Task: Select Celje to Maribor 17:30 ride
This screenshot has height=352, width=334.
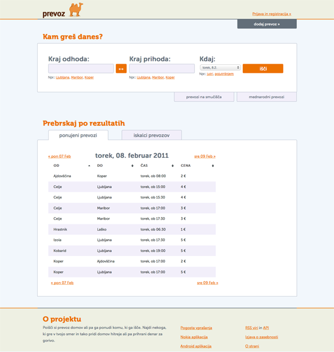Action: tap(132, 218)
